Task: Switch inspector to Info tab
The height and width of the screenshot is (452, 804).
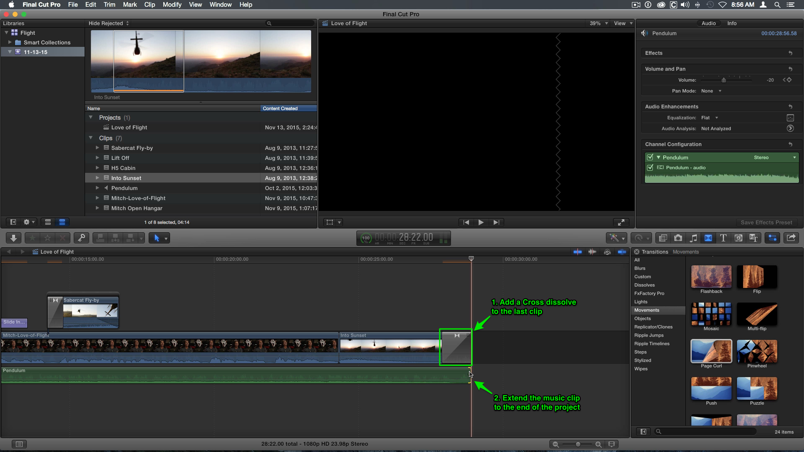Action: [732, 23]
